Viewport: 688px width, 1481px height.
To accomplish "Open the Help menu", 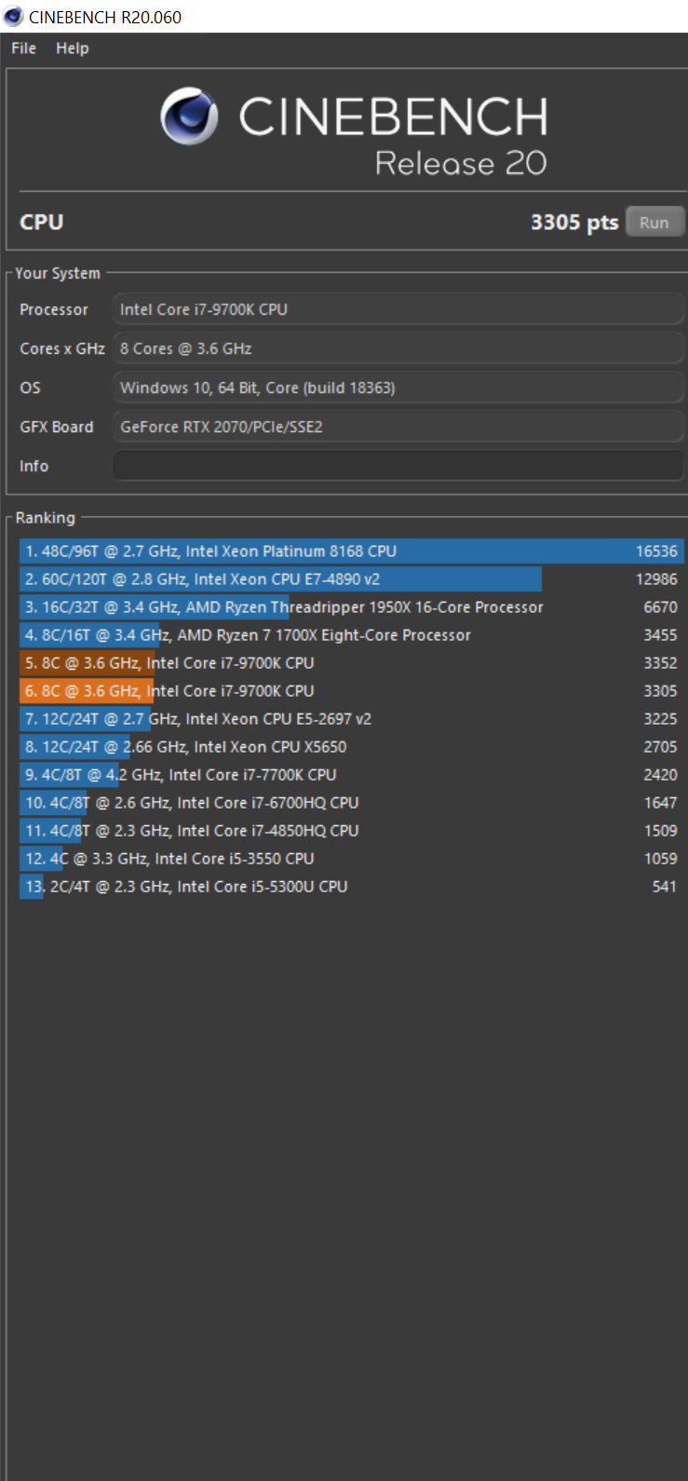I will click(73, 48).
